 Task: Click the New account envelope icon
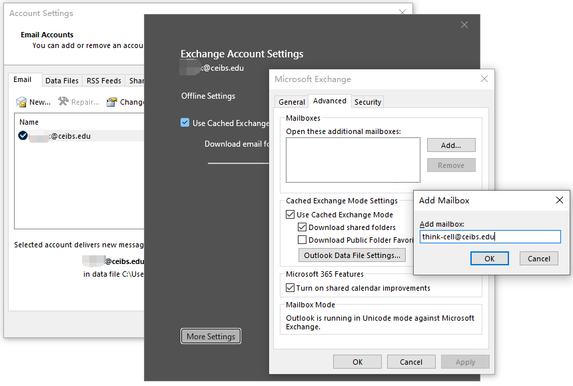[21, 102]
